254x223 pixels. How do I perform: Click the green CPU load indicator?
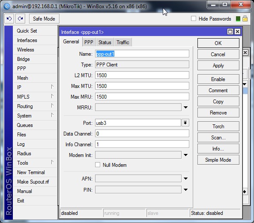click(x=238, y=19)
